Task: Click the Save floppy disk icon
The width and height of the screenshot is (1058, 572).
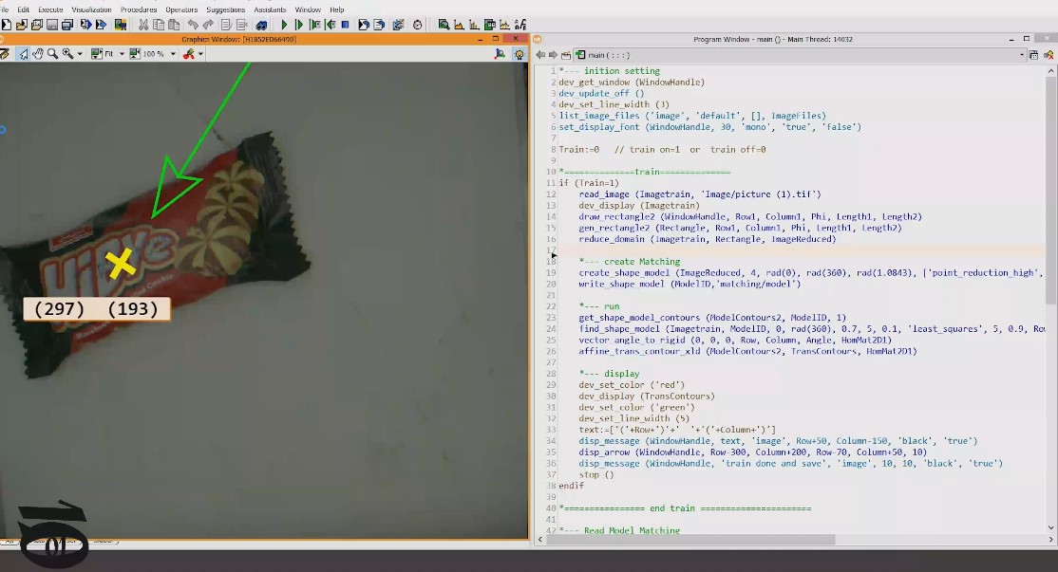Action: (x=52, y=25)
